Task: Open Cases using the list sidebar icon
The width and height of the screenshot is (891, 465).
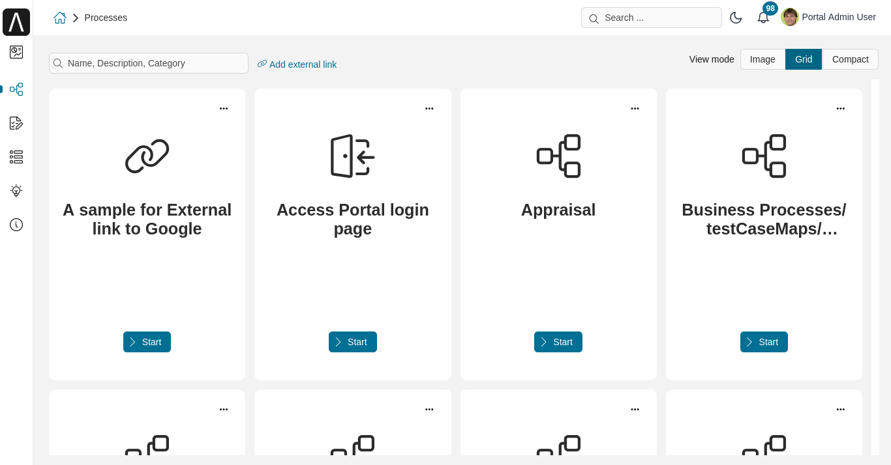Action: (16, 157)
